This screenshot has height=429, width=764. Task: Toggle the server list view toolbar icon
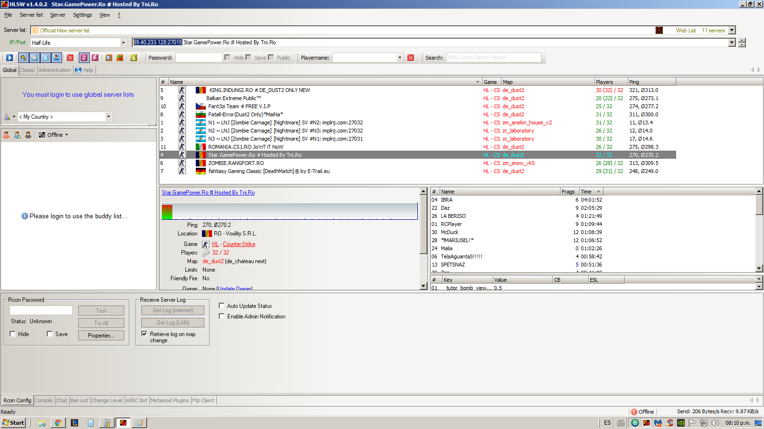pyautogui.click(x=34, y=58)
